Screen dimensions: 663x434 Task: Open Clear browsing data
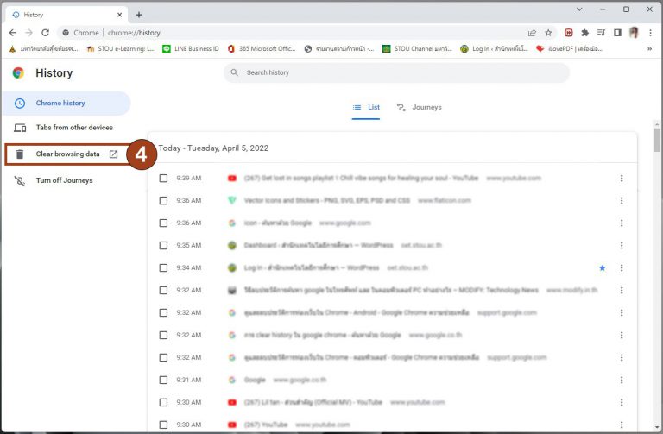point(67,154)
